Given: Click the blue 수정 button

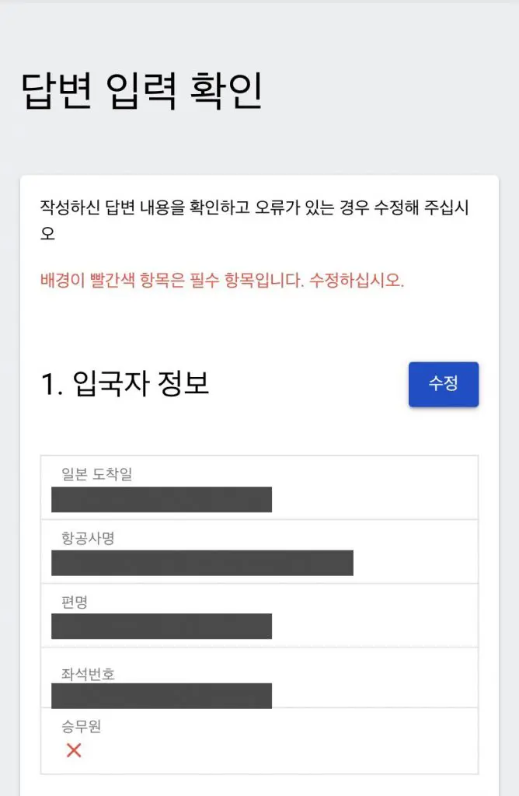Looking at the screenshot, I should [x=443, y=384].
